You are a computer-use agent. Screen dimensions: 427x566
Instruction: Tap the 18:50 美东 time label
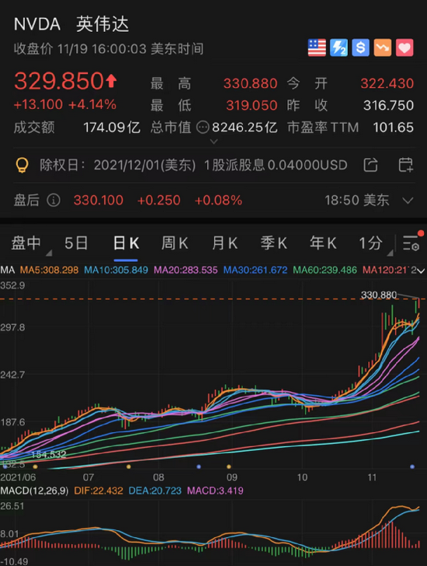pyautogui.click(x=356, y=201)
